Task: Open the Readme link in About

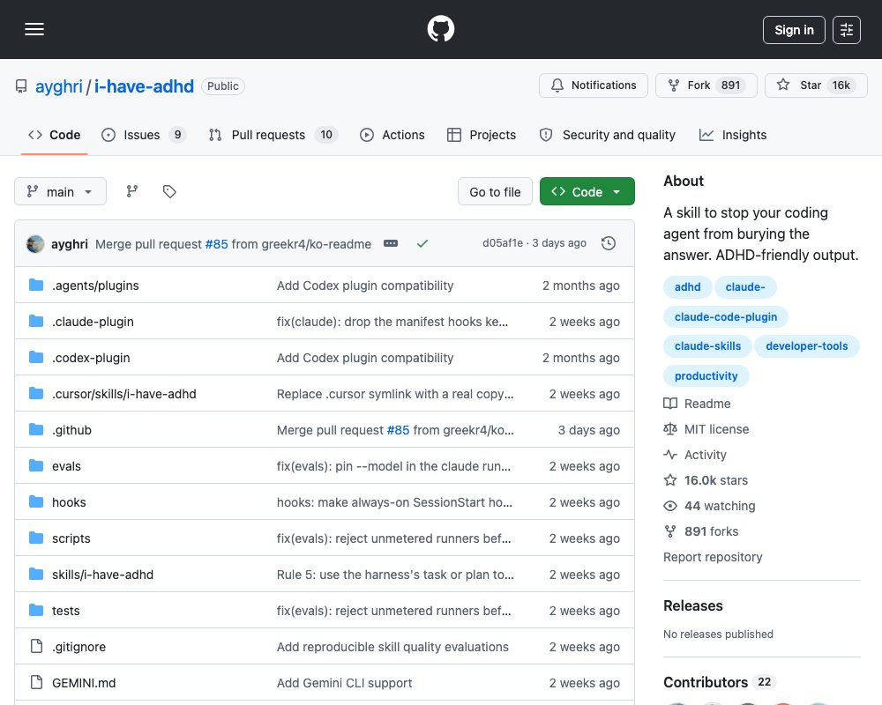Action: [698, 404]
